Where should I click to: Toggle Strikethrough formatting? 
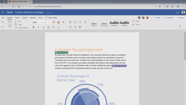point(48,27)
